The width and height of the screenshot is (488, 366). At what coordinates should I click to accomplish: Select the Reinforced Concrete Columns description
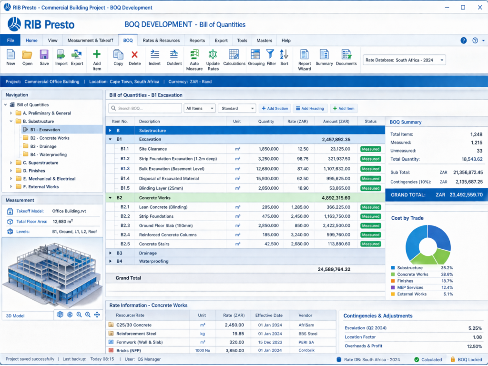click(168, 234)
